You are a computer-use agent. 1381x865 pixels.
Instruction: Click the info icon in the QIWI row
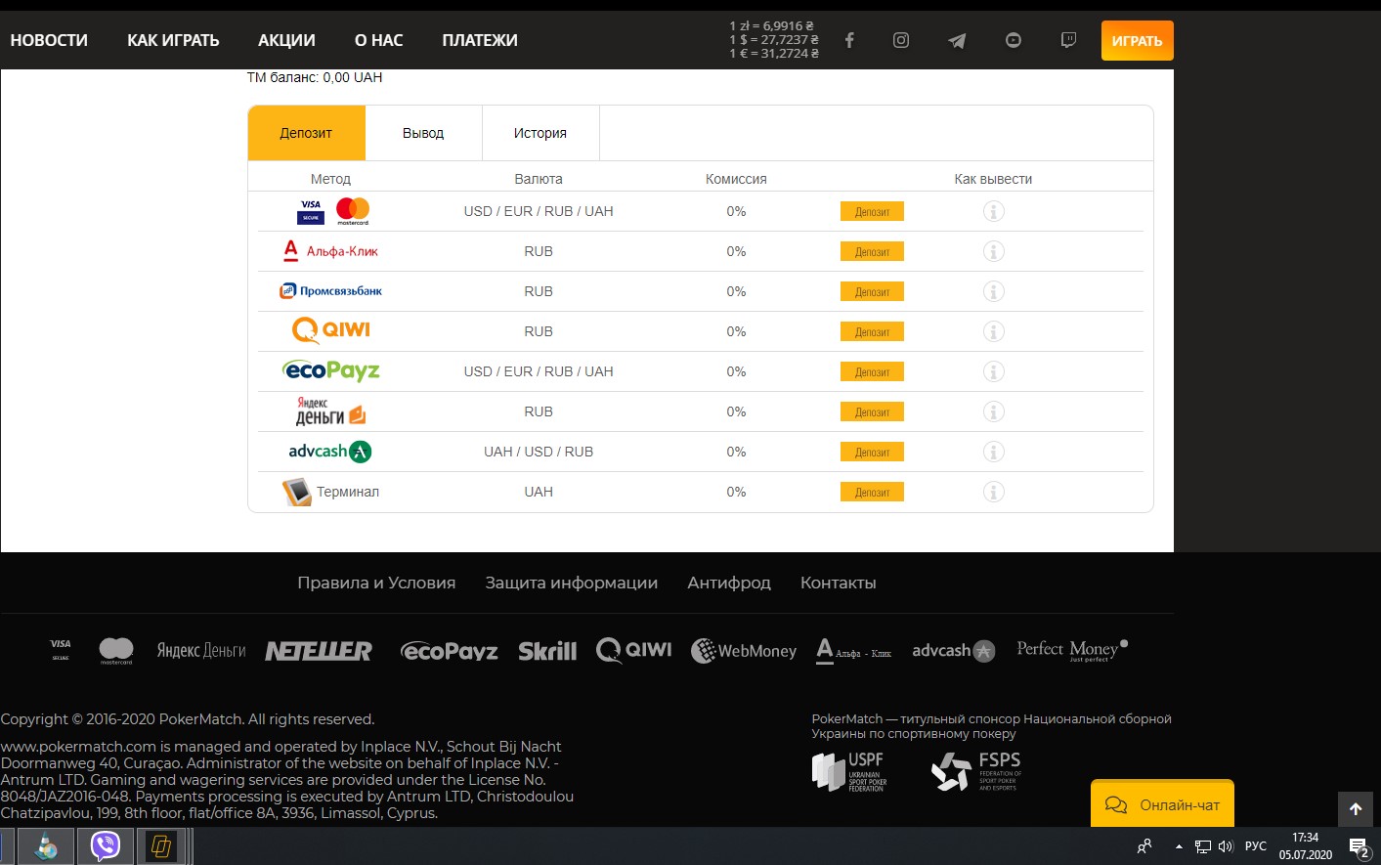click(993, 331)
